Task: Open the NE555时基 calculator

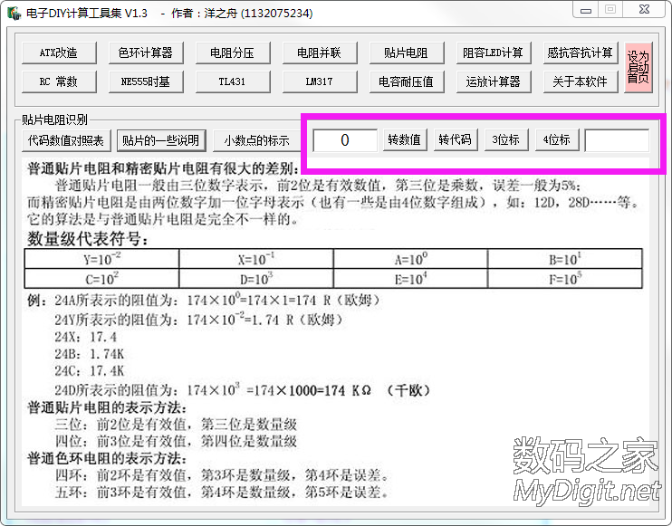Action: point(146,81)
